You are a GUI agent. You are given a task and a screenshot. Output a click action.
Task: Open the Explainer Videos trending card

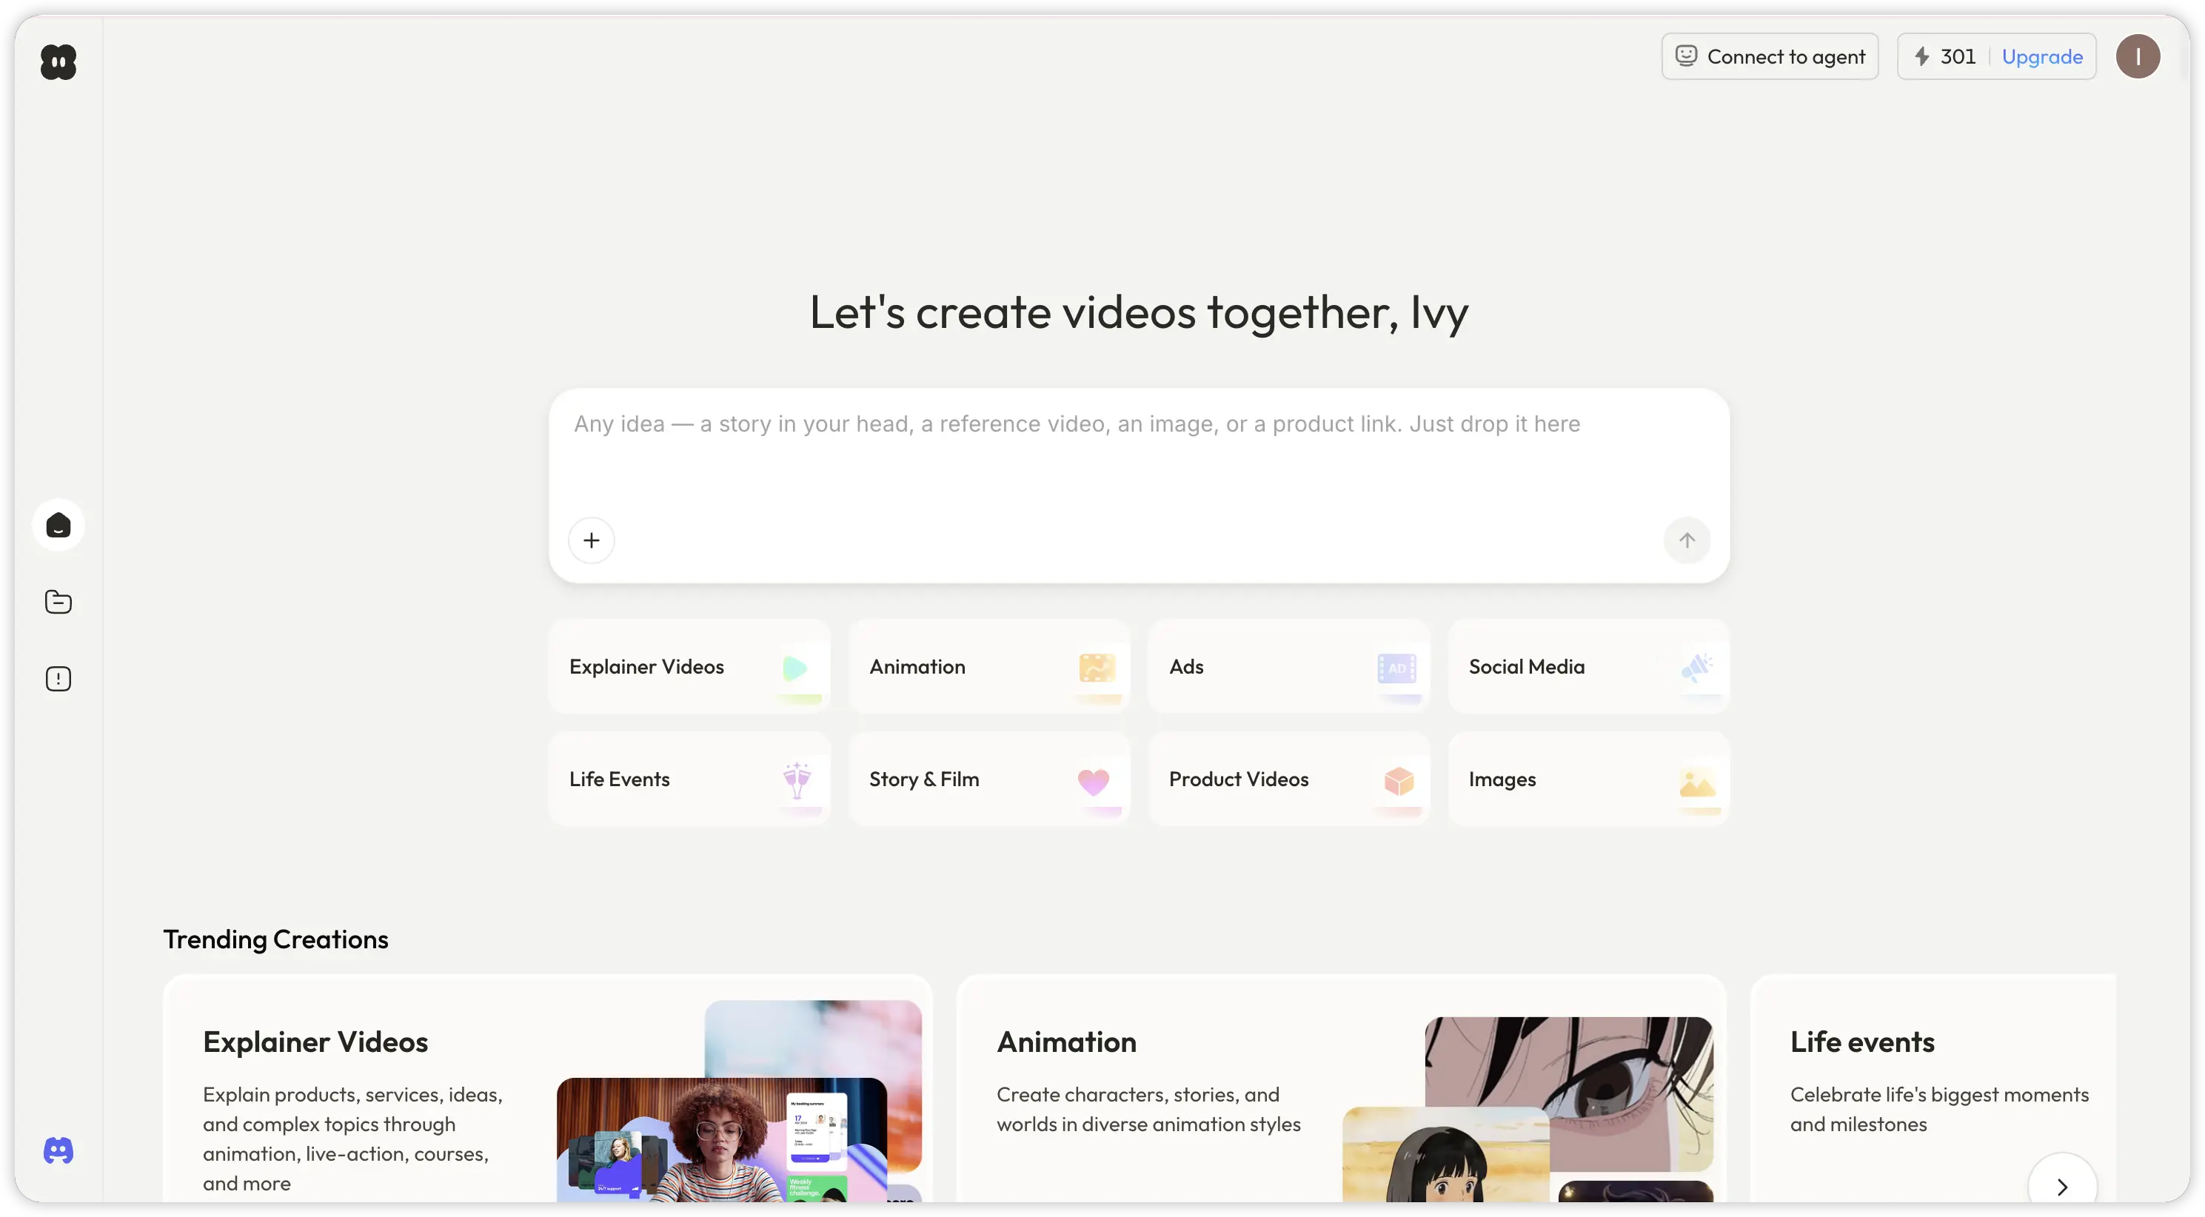547,1089
